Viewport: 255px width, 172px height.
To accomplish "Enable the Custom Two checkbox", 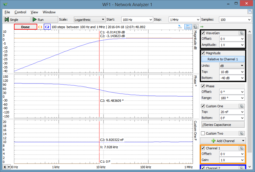I will (203, 133).
